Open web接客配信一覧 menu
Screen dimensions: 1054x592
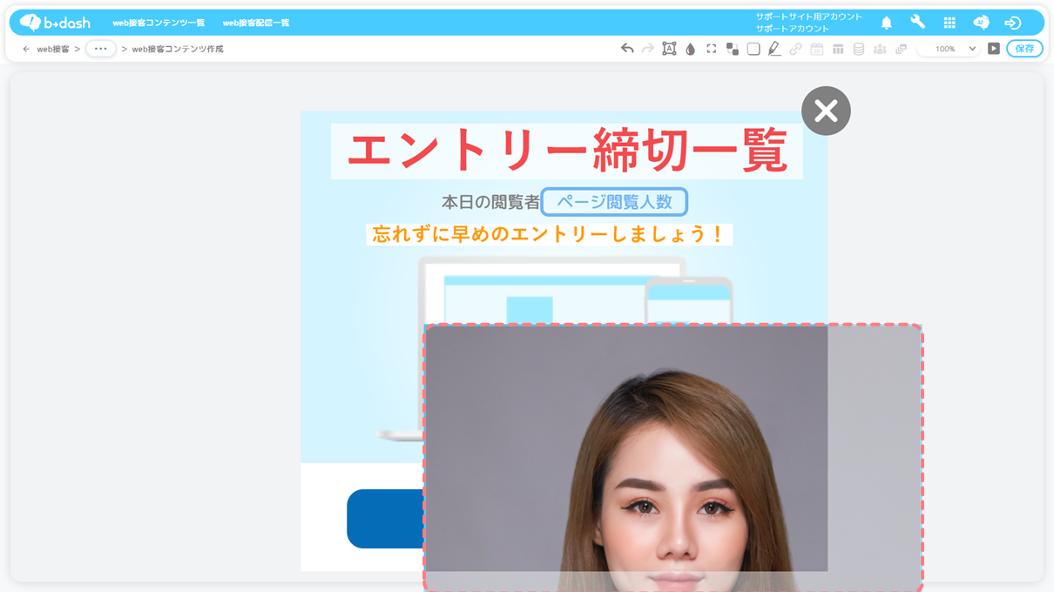pyautogui.click(x=256, y=23)
